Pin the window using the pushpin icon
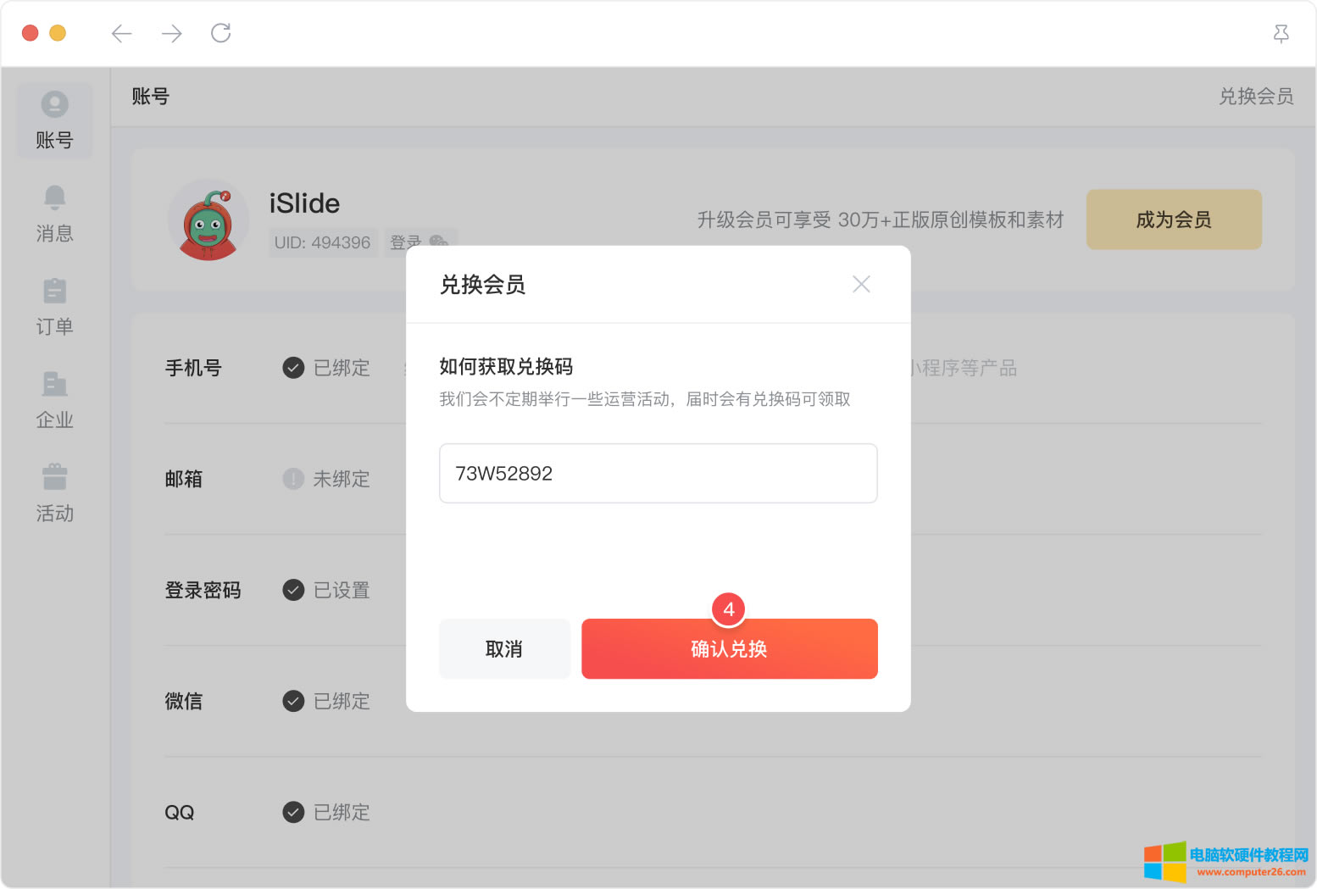1317x889 pixels. (x=1281, y=34)
